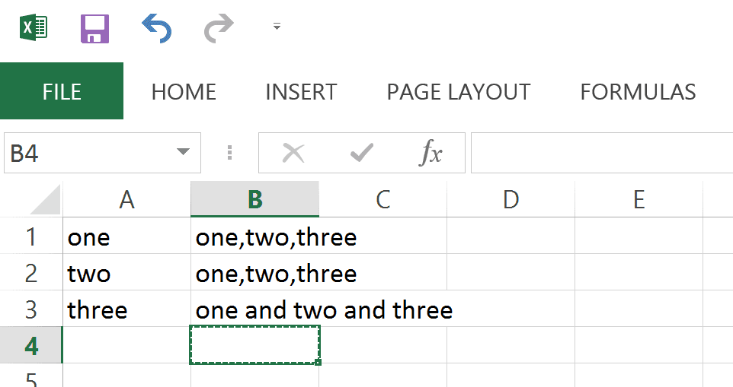Go to the PAGE LAYOUT tab
Screen dimensions: 733x387
[459, 92]
